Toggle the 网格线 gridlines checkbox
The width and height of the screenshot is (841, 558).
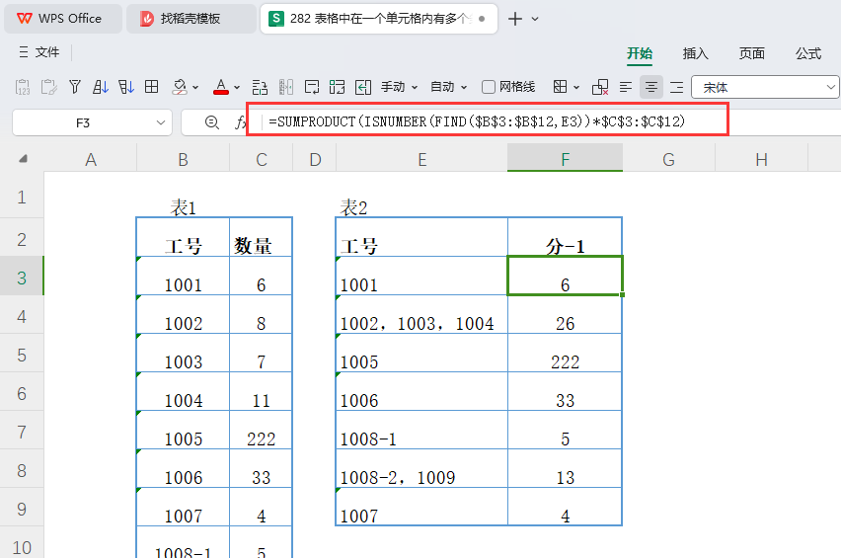(x=488, y=87)
